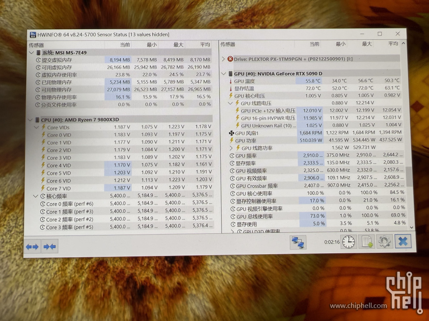
Task: Expand the Drive: PLEXTOR PX-1TM9PGN group
Action: point(224,59)
